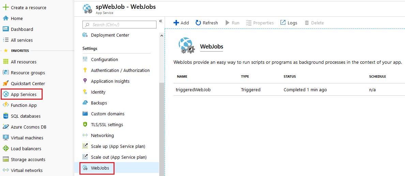Click the Deployment Center icon

85,35
